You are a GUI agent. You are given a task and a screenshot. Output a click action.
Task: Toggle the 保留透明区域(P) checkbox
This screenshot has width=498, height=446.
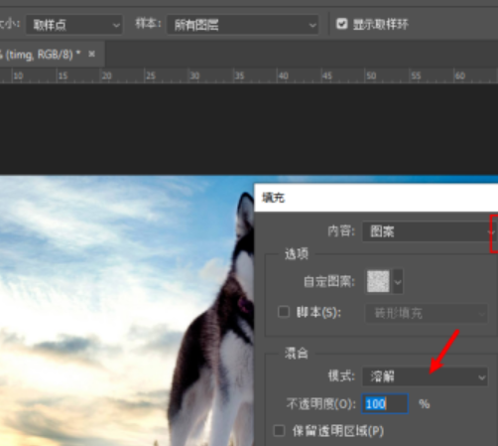pyautogui.click(x=279, y=431)
